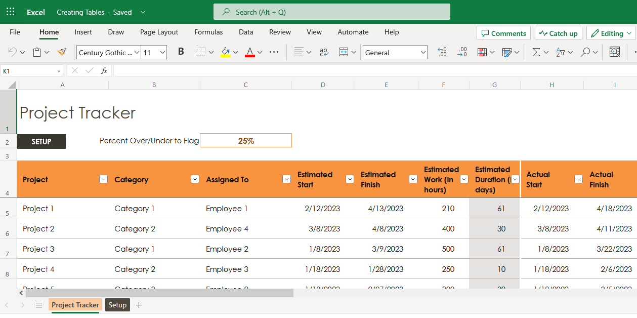637x318 pixels.
Task: Switch to the Insert tab
Action: coord(83,32)
